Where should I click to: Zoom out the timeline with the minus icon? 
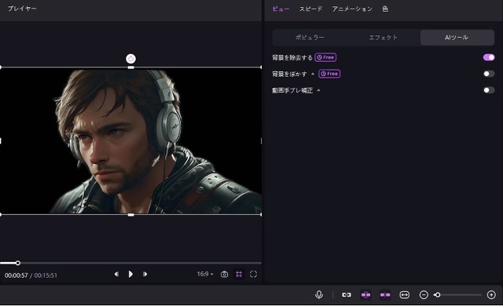click(x=424, y=295)
